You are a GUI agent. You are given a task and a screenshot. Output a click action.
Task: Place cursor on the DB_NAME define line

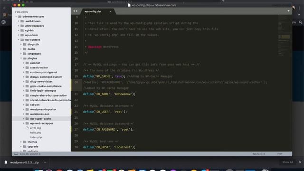(x=109, y=94)
